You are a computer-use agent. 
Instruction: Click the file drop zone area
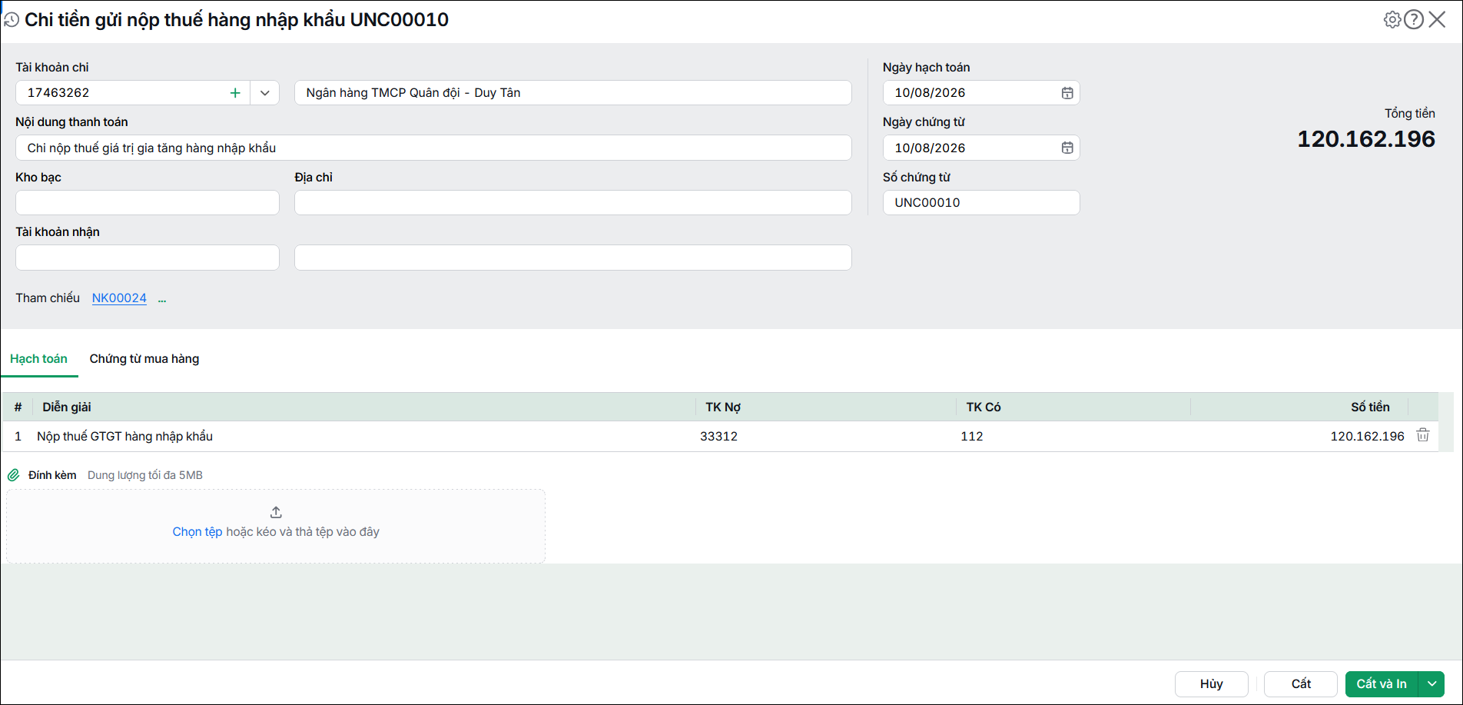coord(276,526)
